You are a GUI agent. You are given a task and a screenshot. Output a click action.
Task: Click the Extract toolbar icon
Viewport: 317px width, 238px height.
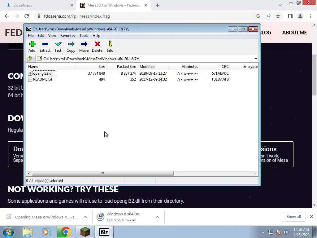click(45, 46)
